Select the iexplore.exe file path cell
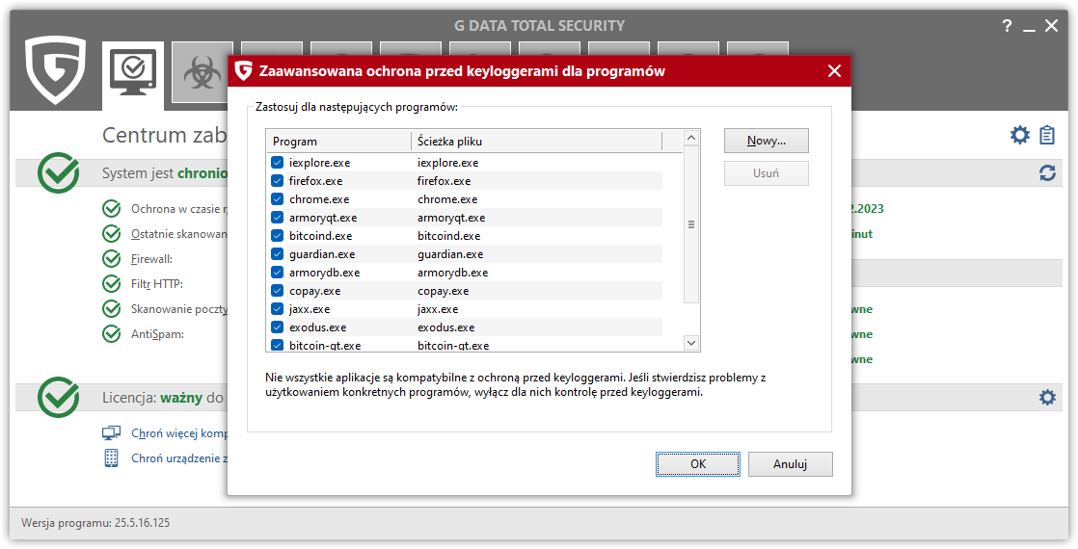1078x549 pixels. coord(447,163)
